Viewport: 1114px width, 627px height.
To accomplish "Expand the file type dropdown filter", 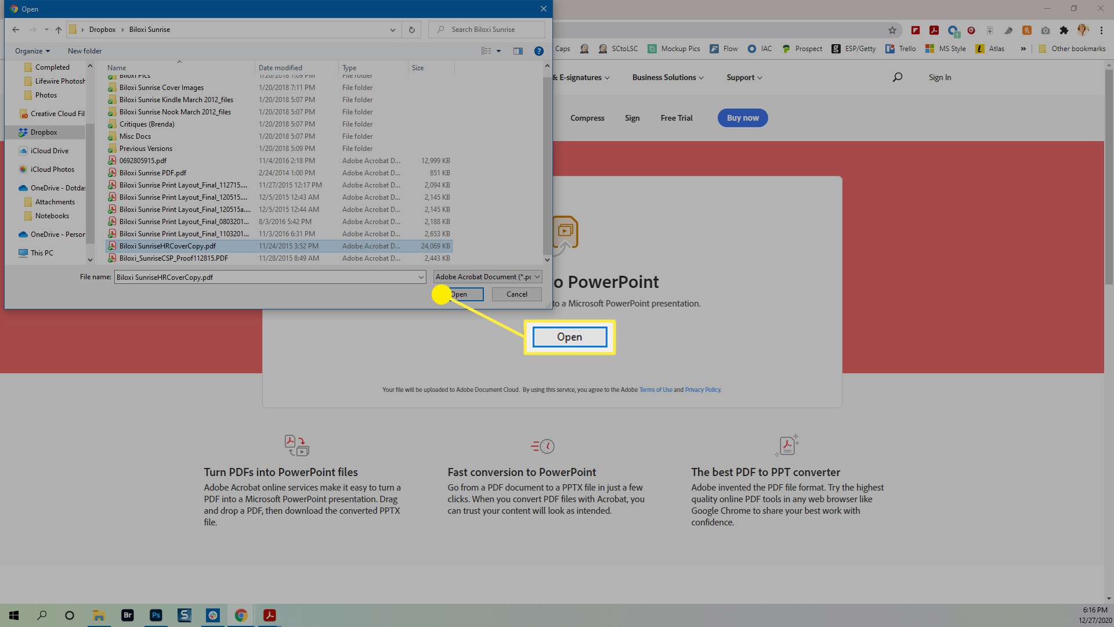I will coord(537,276).
